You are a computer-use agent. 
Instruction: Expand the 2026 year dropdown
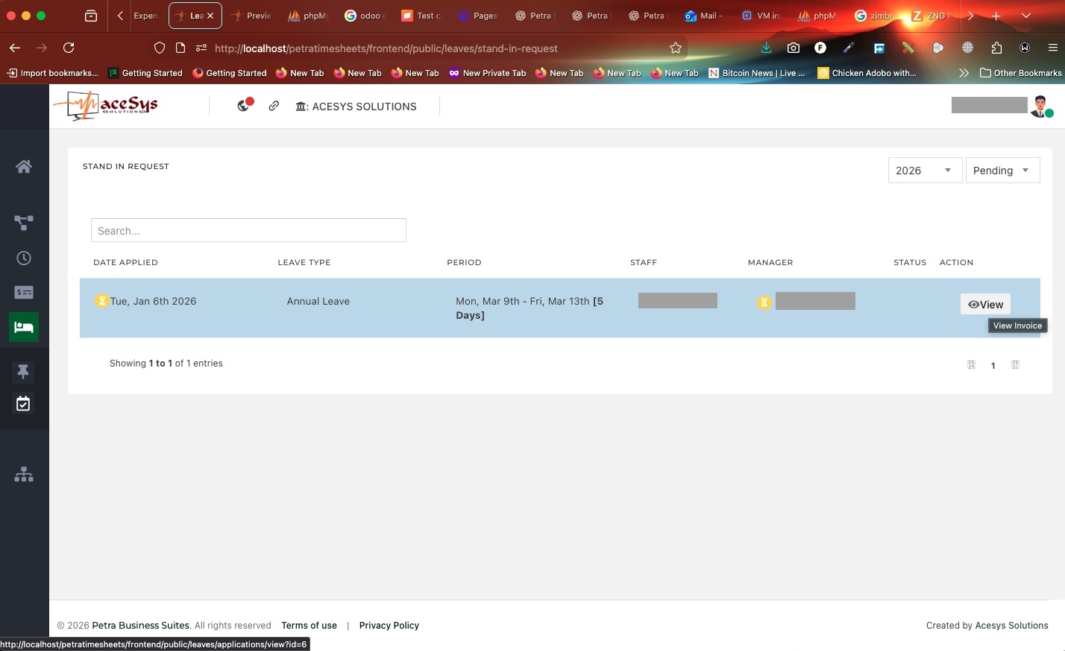click(924, 171)
